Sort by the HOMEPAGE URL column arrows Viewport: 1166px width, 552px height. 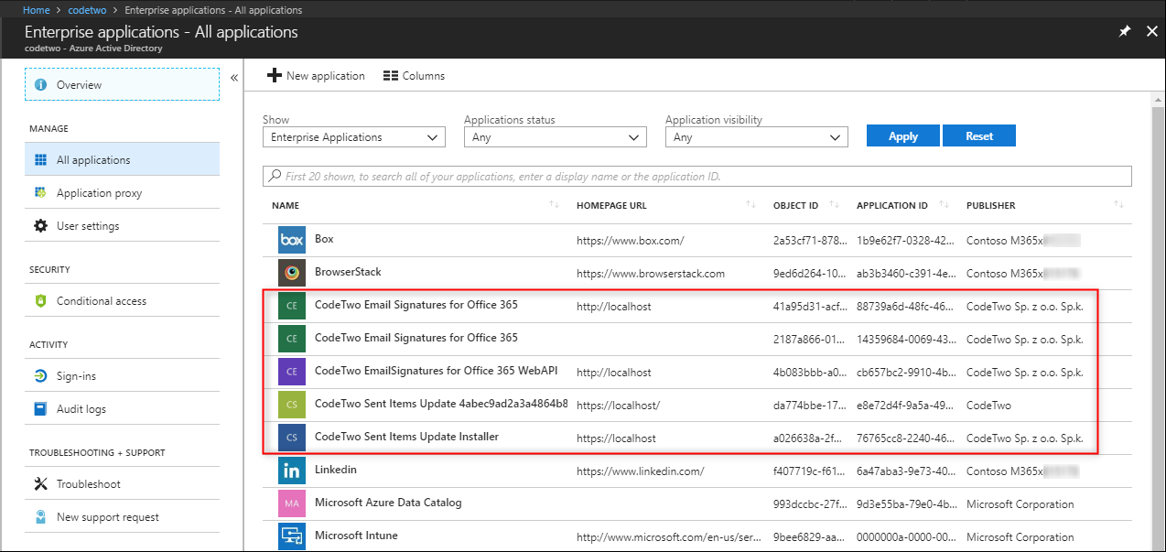click(x=750, y=205)
